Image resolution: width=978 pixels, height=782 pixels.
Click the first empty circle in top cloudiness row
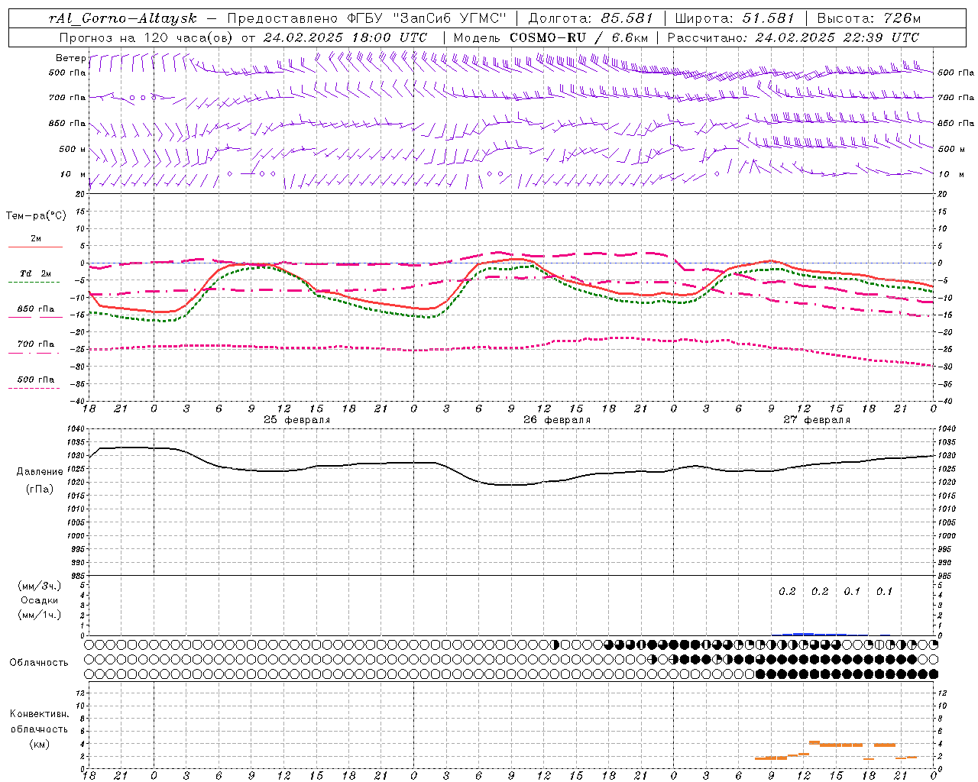click(92, 645)
